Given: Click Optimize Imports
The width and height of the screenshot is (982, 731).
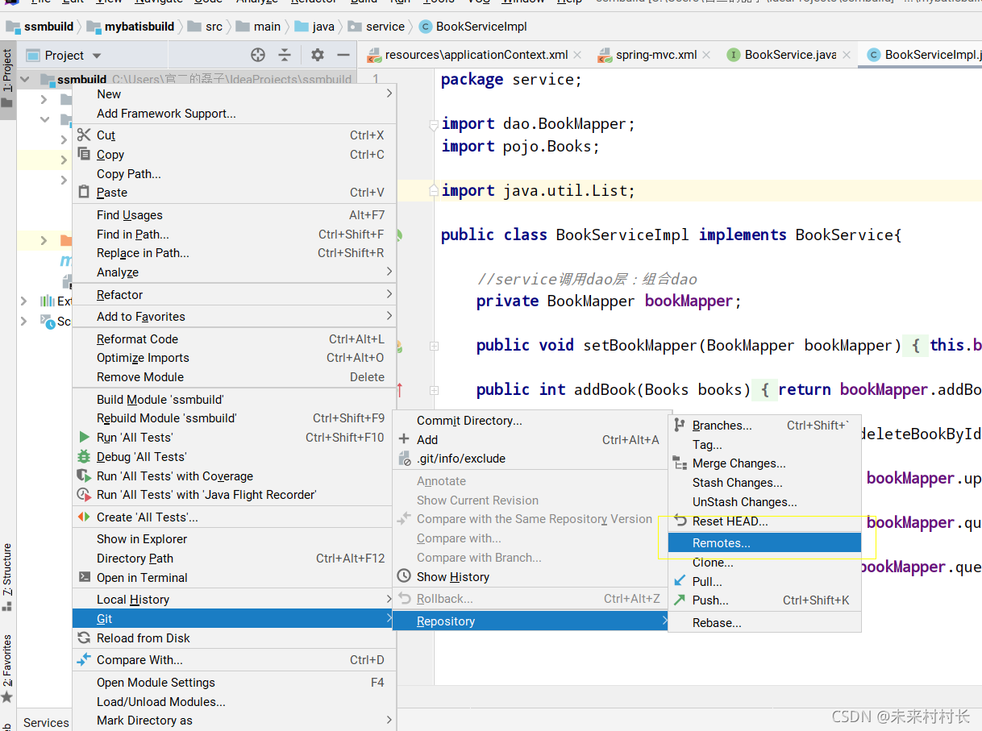Looking at the screenshot, I should coord(235,358).
